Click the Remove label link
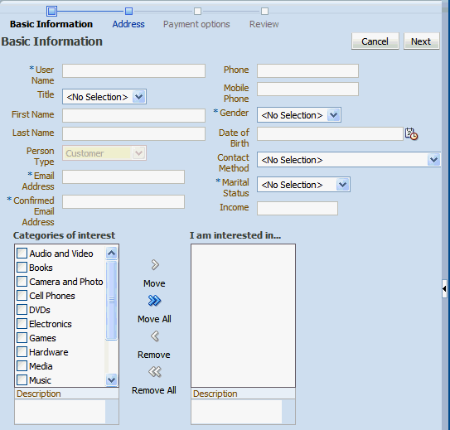 coord(154,355)
